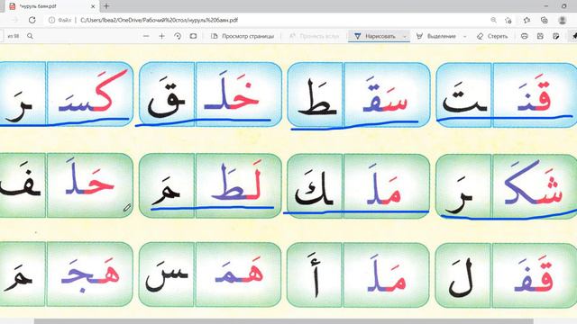Open a new browser tab
The image size is (577, 324).
[106, 6]
